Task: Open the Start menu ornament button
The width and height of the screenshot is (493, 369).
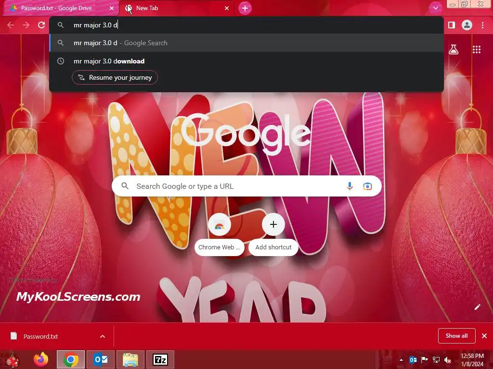Action: (x=13, y=359)
